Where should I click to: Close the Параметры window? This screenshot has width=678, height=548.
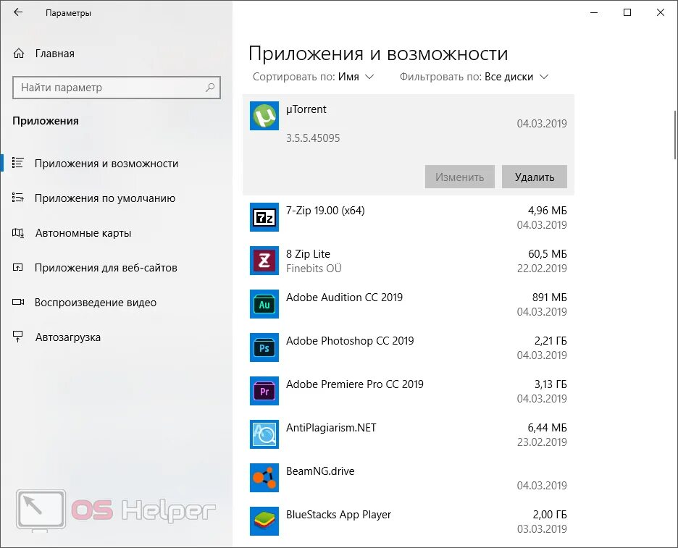coord(661,12)
